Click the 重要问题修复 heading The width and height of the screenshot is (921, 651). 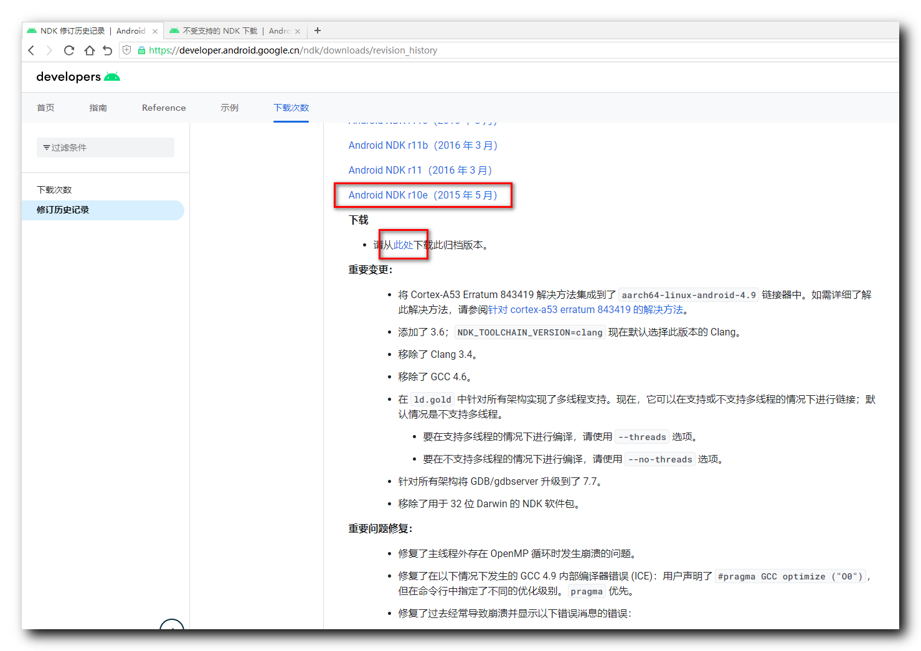(380, 528)
